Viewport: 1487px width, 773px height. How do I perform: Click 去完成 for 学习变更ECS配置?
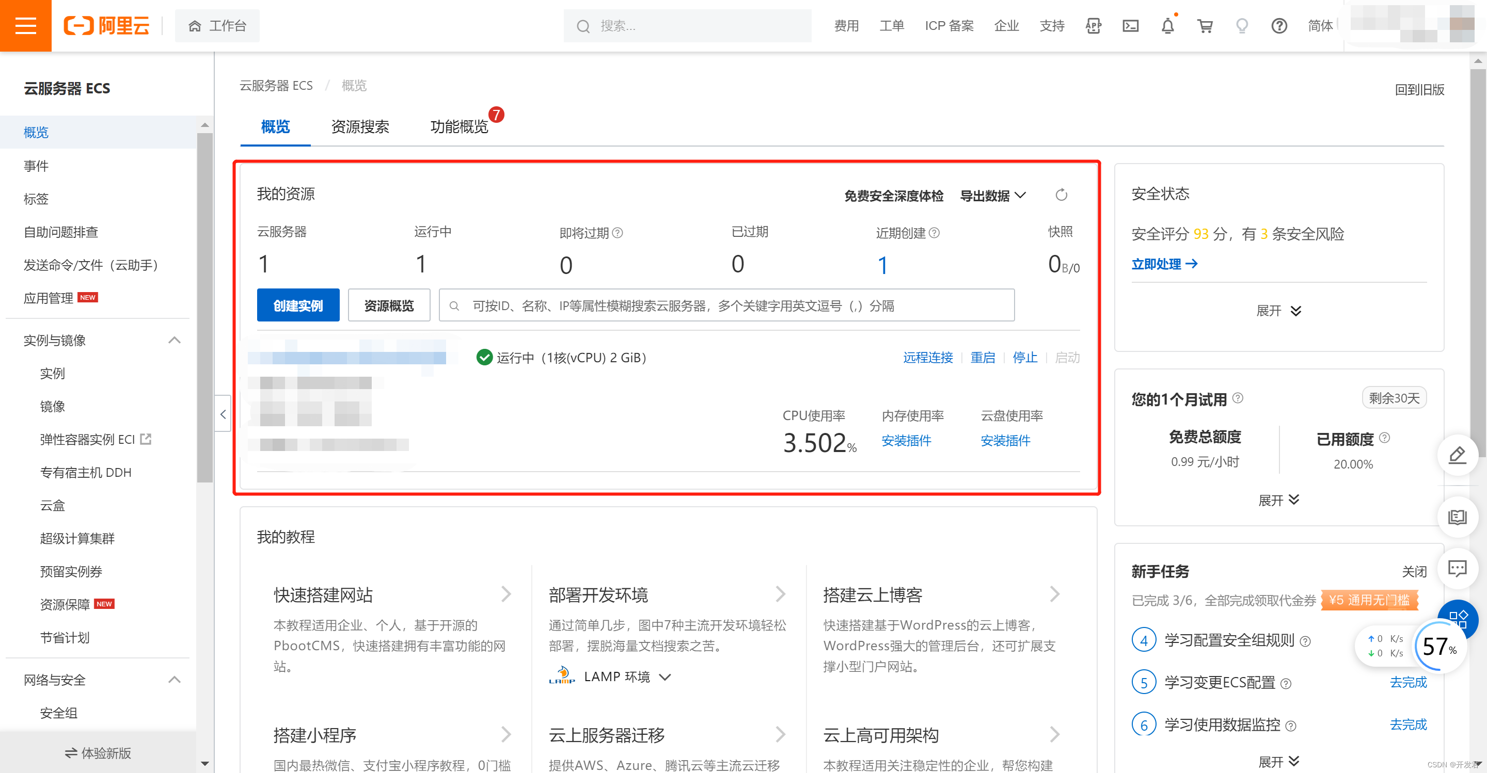(1407, 682)
